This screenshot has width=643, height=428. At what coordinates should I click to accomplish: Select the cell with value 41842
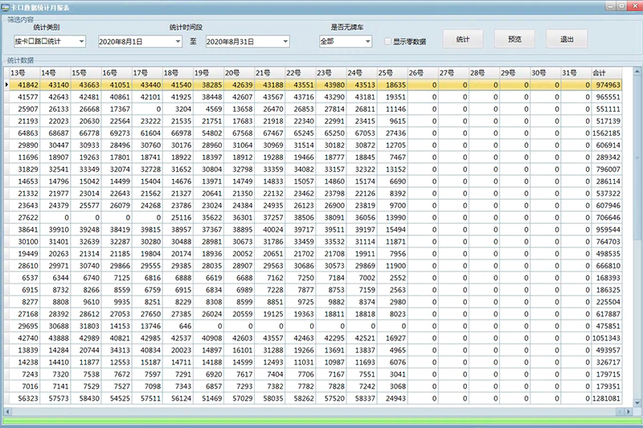23,84
